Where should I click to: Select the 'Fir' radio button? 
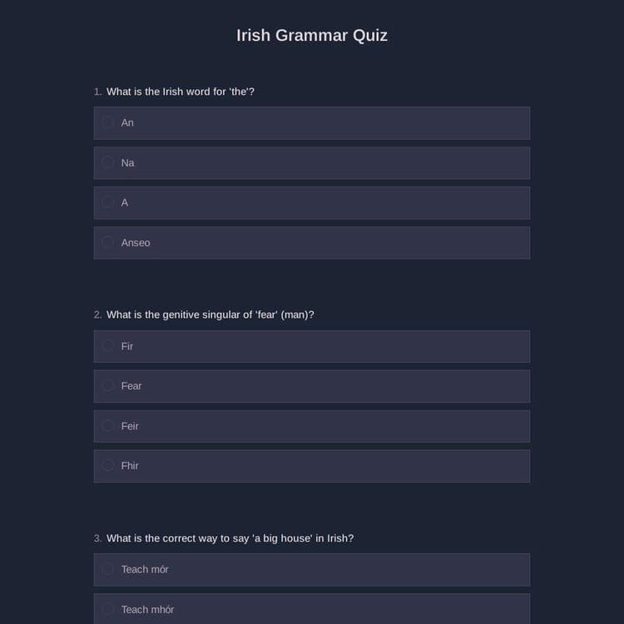click(x=108, y=346)
